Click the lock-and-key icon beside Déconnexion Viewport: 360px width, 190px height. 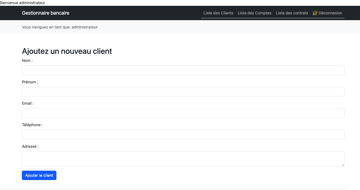(x=315, y=13)
